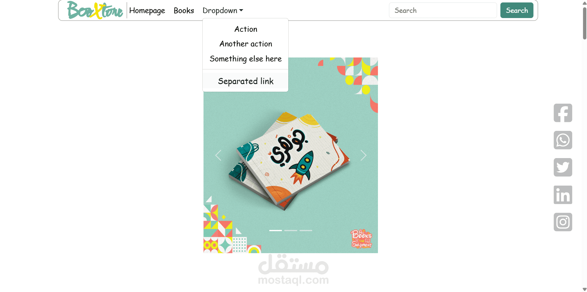Select the Separated link entry
This screenshot has height=292, width=587.
(245, 81)
